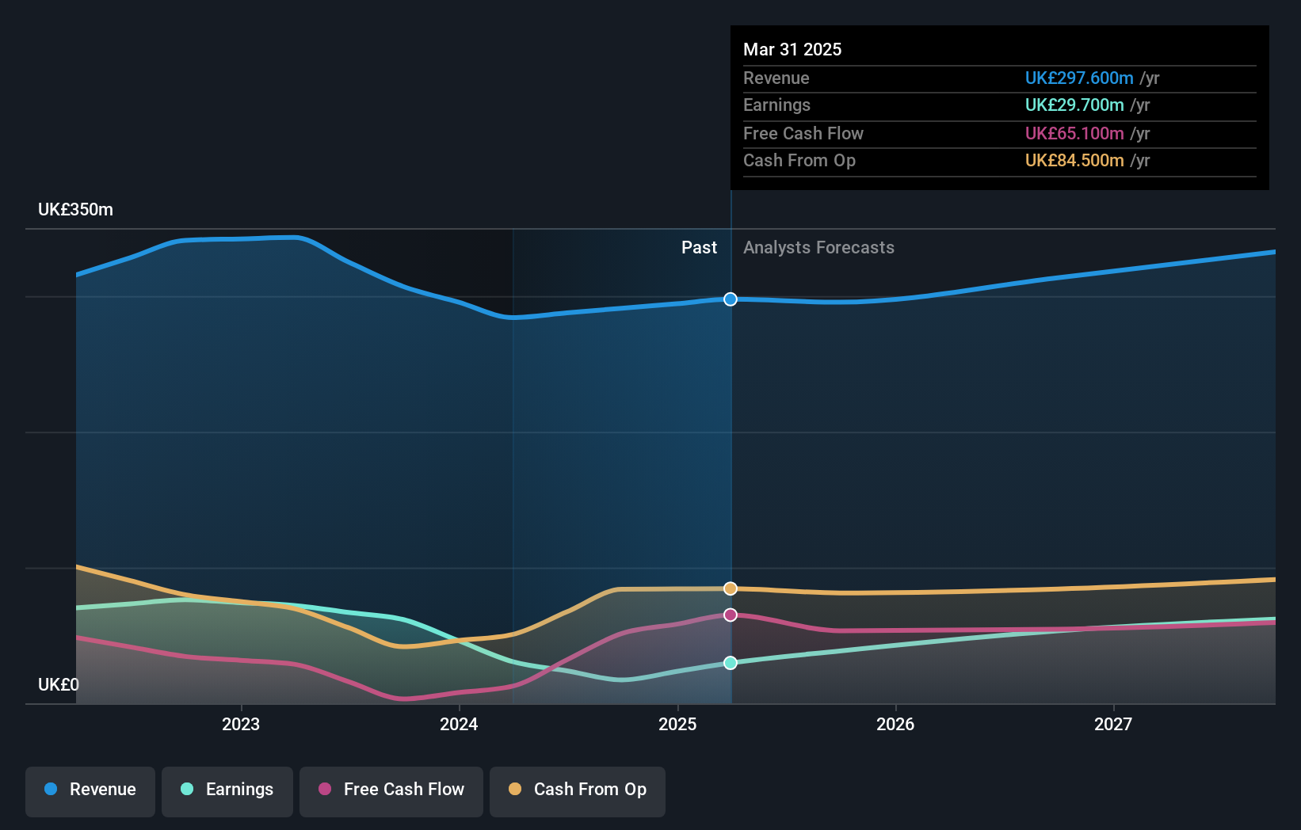Screen dimensions: 1301x830
Task: Click the Revenue data point at Mar 2025
Action: pos(731,299)
